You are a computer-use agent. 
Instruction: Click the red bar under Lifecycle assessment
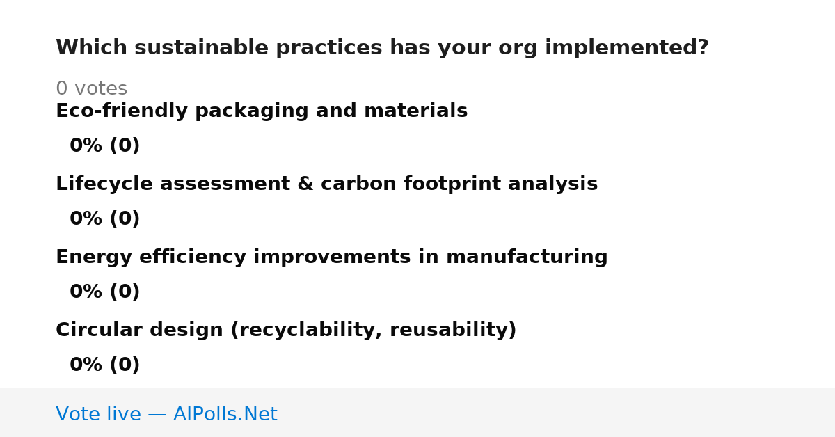[56, 219]
